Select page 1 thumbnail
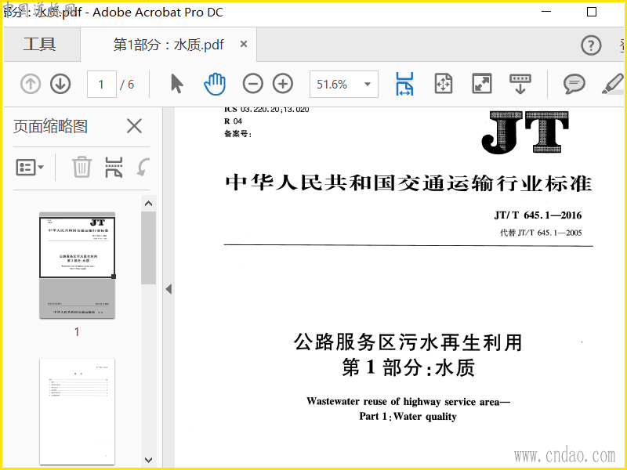The image size is (627, 470). (77, 266)
